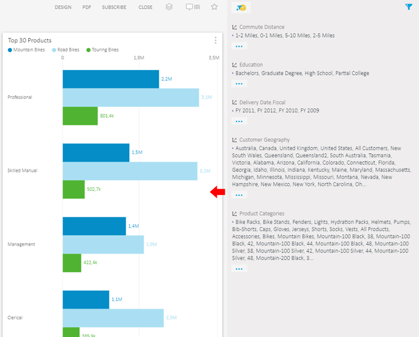Select Clerical Mountain Bikes 1,1M bar
Screen dimensions: 419x337
pos(86,299)
